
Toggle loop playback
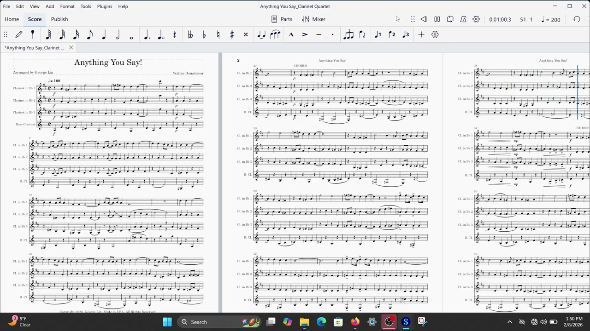(x=450, y=19)
